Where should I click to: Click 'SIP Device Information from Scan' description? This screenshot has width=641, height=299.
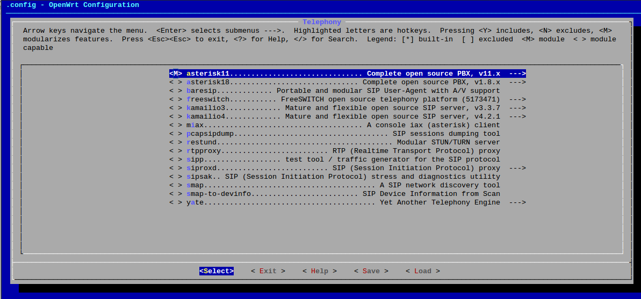click(431, 194)
